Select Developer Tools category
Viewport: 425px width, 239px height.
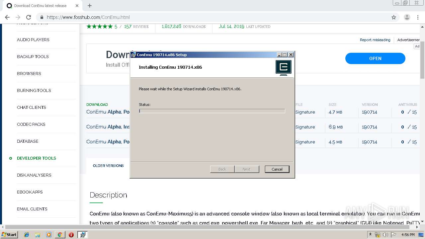tap(37, 158)
